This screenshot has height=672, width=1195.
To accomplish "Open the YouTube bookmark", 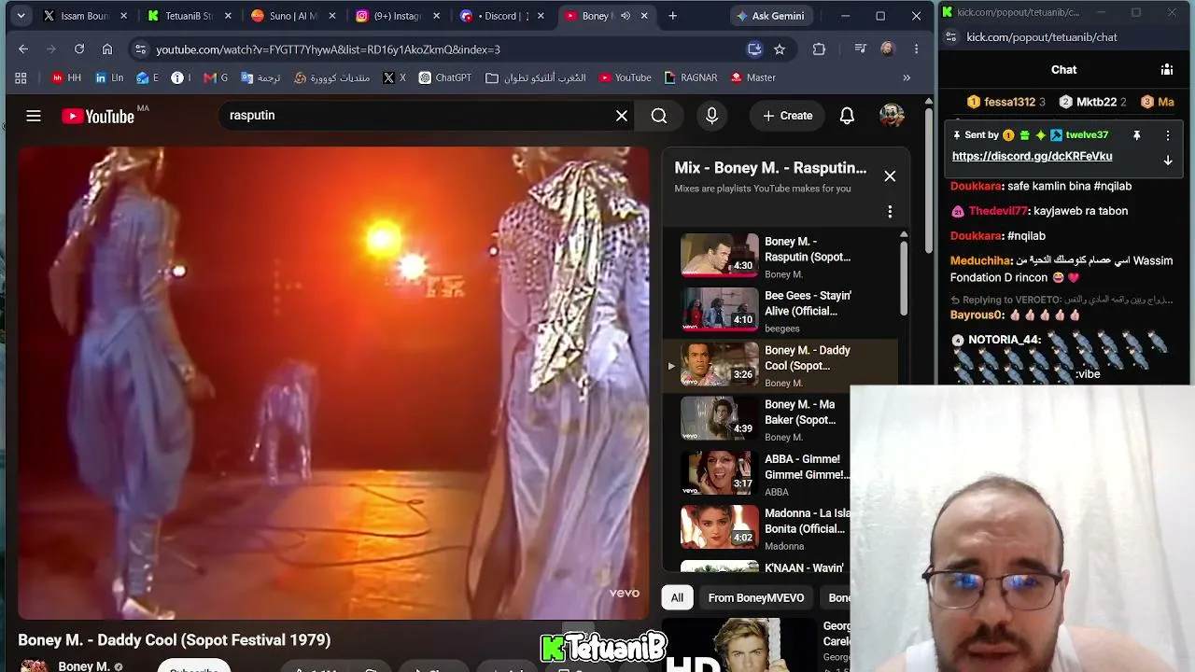I will 626,78.
